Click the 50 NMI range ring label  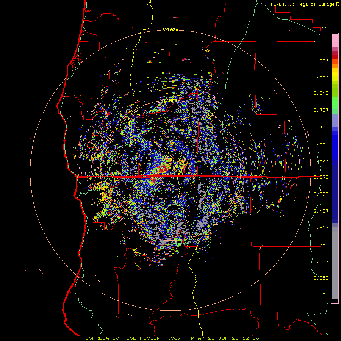coord(170,100)
